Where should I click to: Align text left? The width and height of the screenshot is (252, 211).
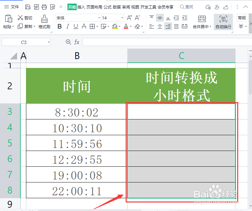[152, 26]
